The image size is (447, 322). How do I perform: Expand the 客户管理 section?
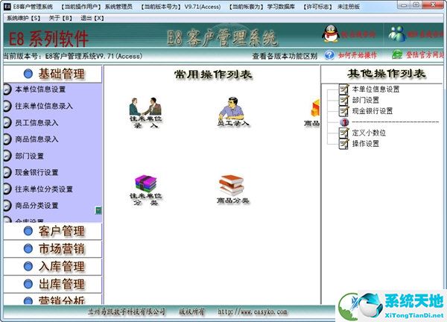tap(53, 231)
